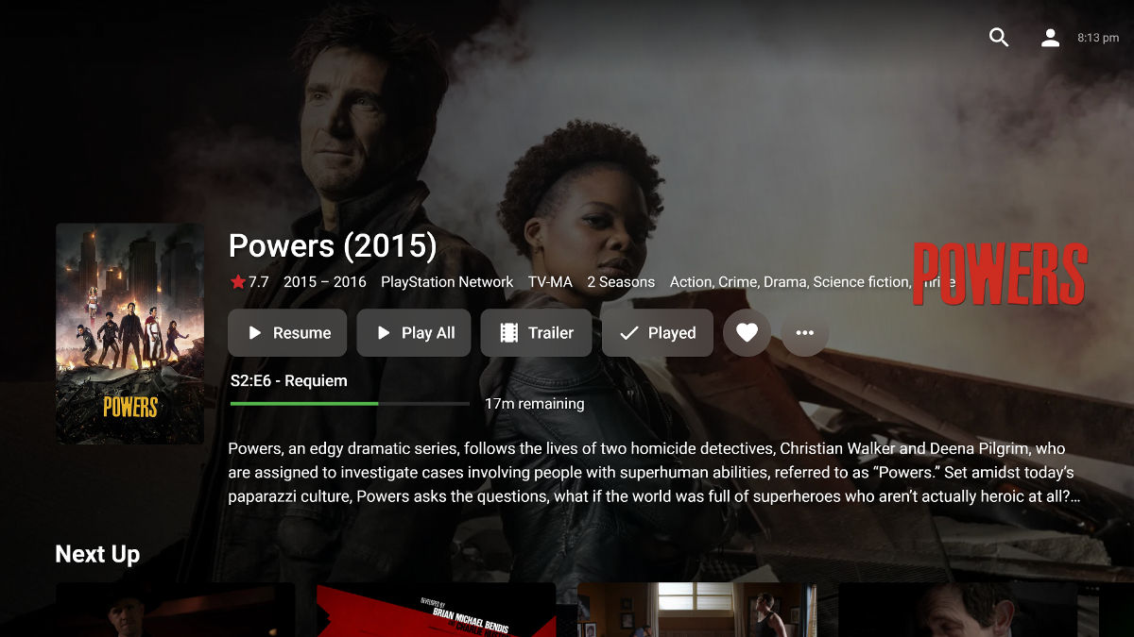This screenshot has width=1134, height=637.
Task: Open the user profile icon
Action: click(x=1050, y=38)
